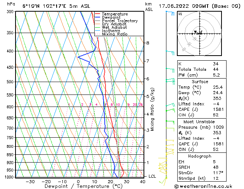
Task: Click the StmSpd (kt) value 12
Action: 216,178
